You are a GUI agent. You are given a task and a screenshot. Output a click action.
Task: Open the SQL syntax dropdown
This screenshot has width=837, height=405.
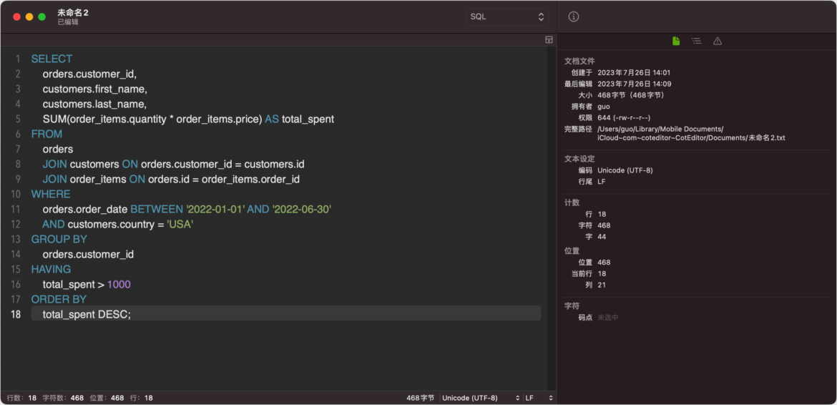click(506, 16)
